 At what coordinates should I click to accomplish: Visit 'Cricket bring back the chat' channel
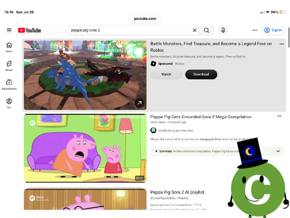click(x=176, y=131)
